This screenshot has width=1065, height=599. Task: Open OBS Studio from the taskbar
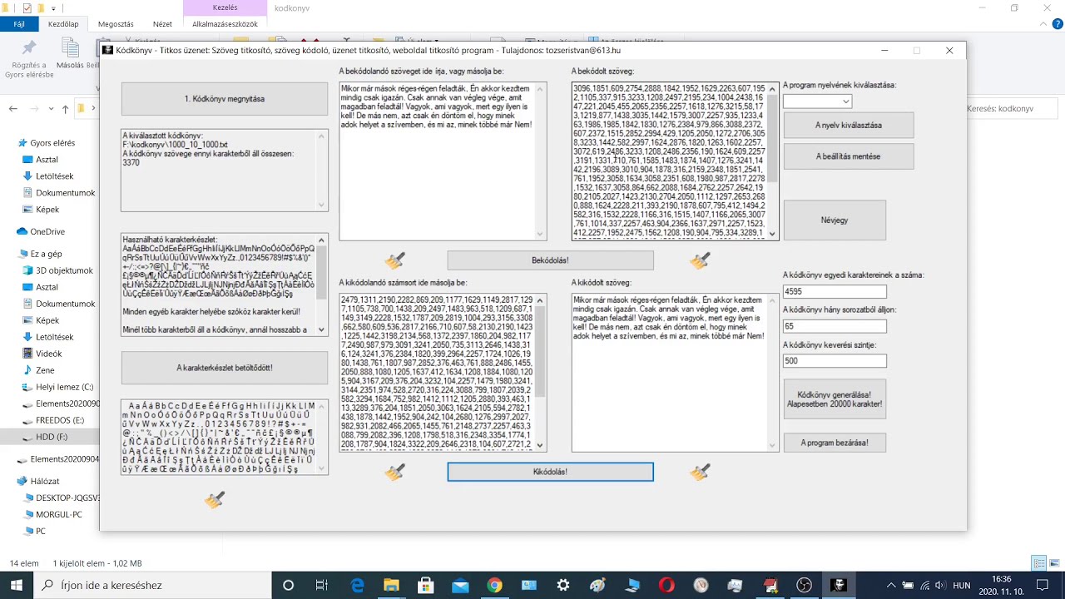coord(804,585)
